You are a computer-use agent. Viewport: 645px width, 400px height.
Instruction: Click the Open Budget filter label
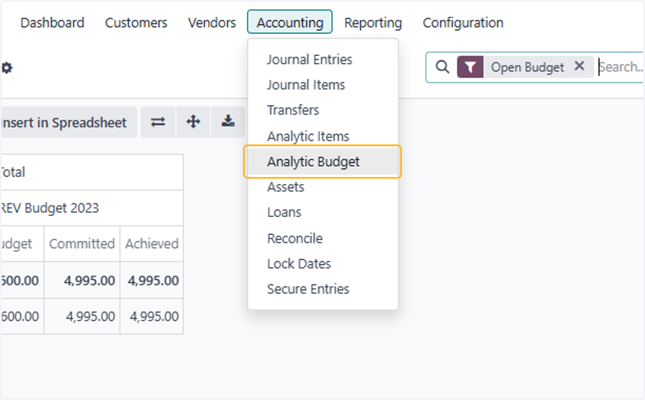(x=528, y=67)
